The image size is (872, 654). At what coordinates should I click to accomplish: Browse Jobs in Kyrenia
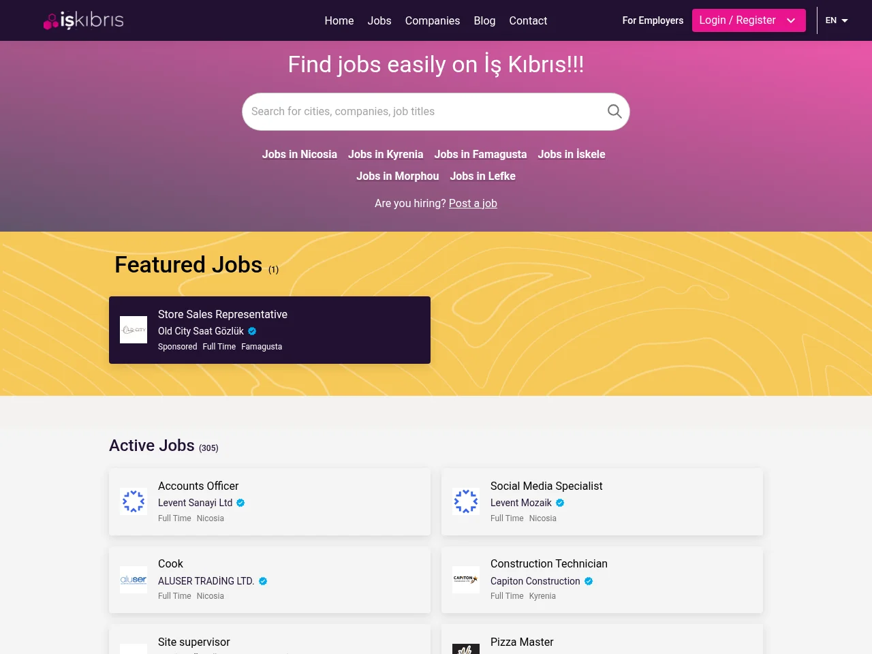[x=386, y=154]
